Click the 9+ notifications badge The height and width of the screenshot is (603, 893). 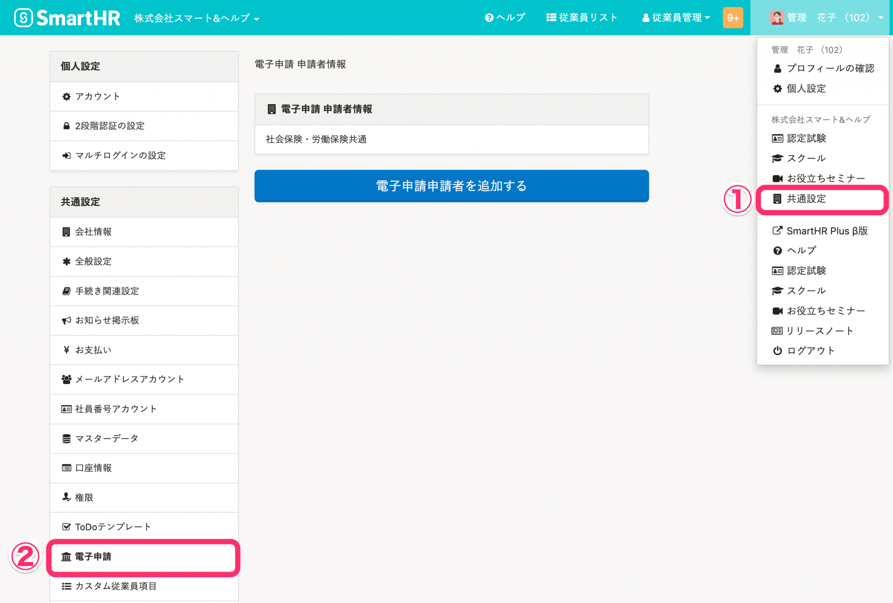[733, 18]
